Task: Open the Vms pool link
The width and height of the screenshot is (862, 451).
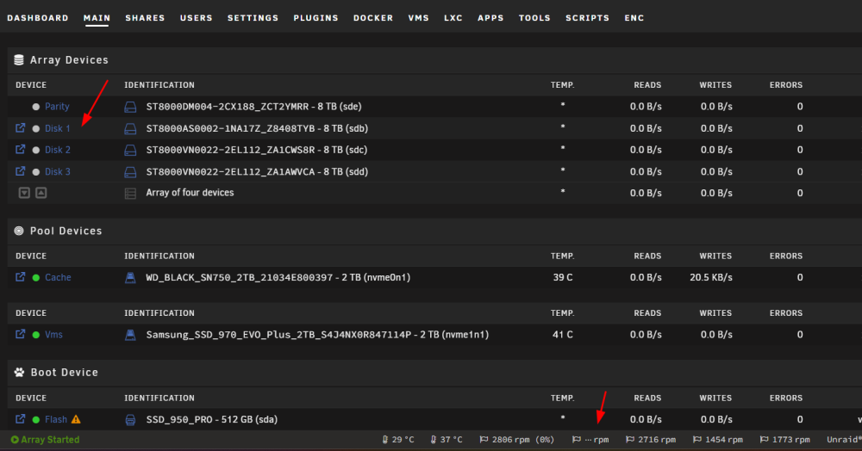Action: [53, 335]
